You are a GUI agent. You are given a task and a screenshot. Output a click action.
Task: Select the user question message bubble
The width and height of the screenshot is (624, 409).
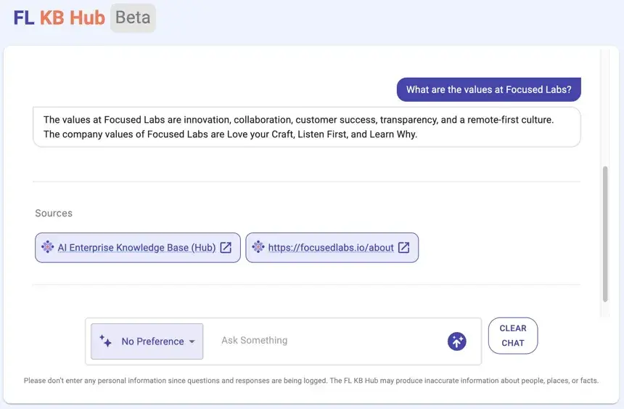489,89
